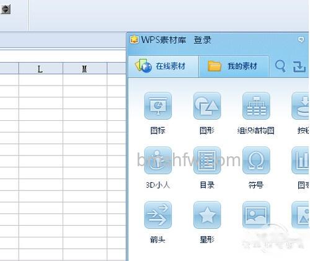Click the 图标 label text
Viewport: 310px width, 261px height.
(x=157, y=131)
